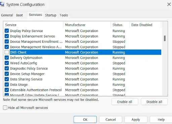Select the Delivery Optimization row text

(26, 58)
